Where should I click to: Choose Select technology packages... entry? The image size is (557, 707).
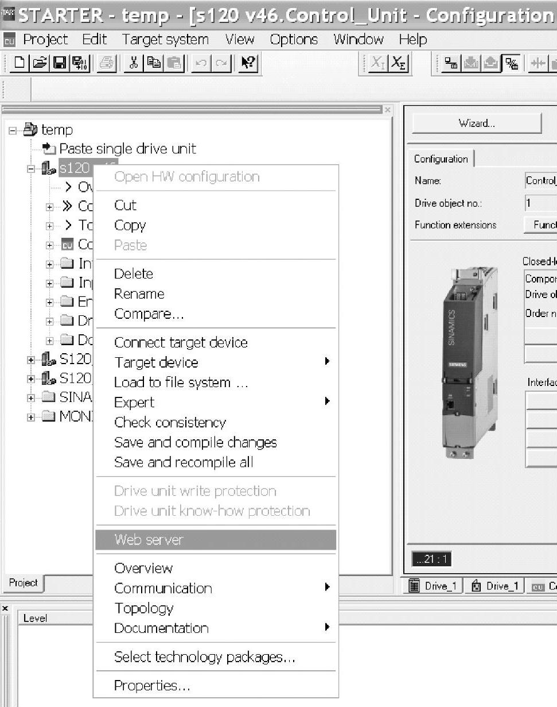click(216, 657)
